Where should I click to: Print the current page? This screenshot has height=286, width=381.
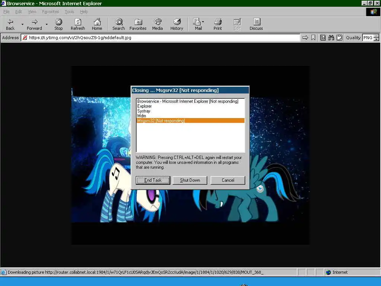click(218, 24)
